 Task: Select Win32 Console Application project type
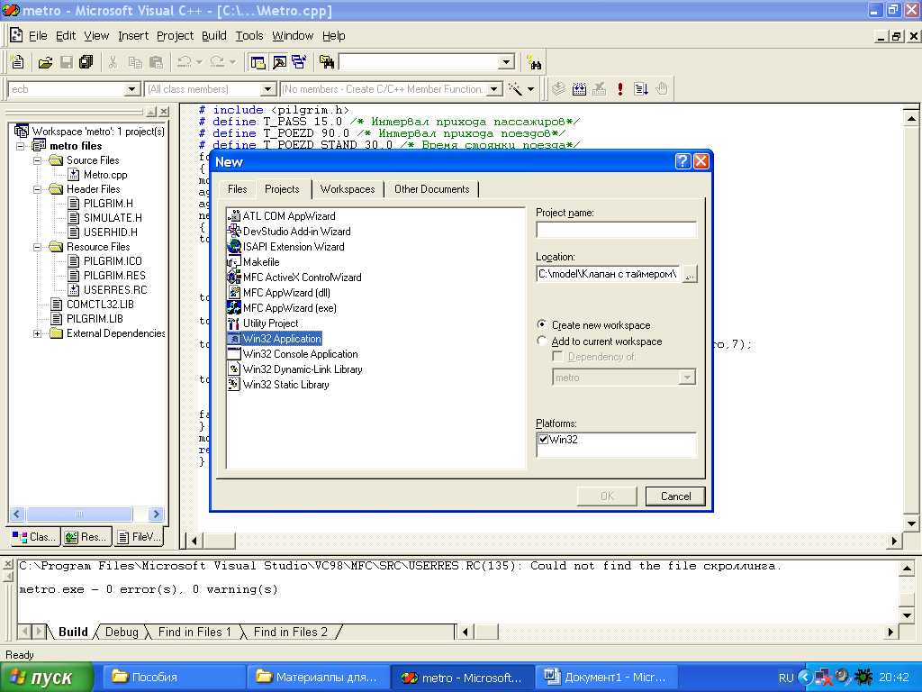(293, 353)
